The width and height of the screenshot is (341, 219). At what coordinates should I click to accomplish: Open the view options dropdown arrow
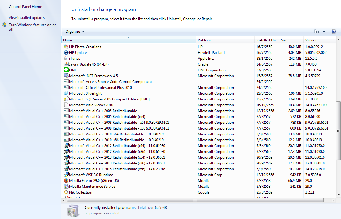coord(324,32)
